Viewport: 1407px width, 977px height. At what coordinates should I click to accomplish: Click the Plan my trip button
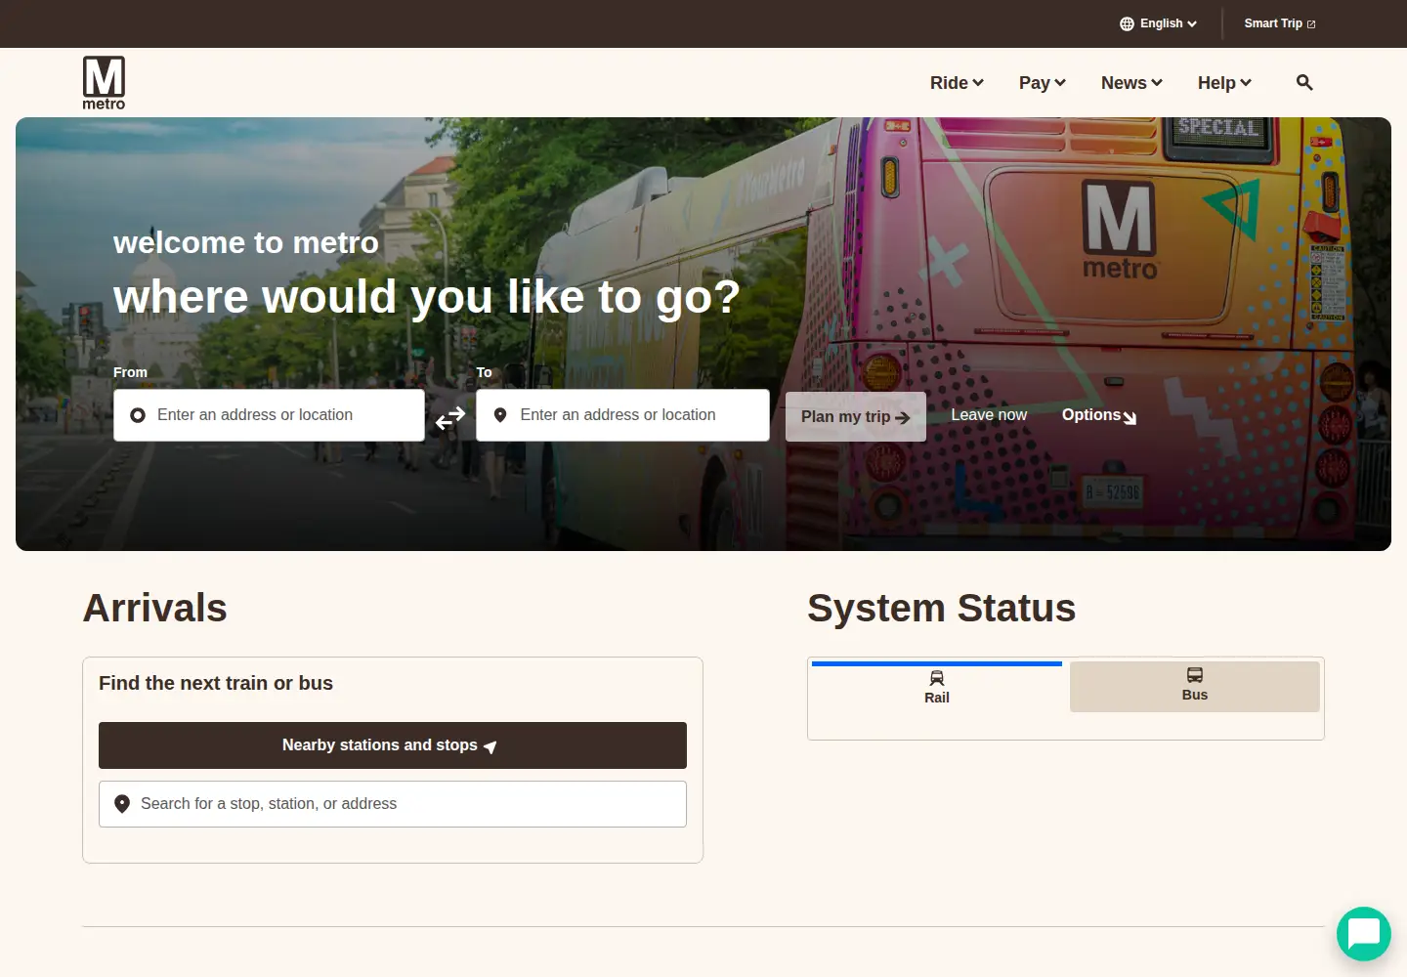click(x=856, y=416)
